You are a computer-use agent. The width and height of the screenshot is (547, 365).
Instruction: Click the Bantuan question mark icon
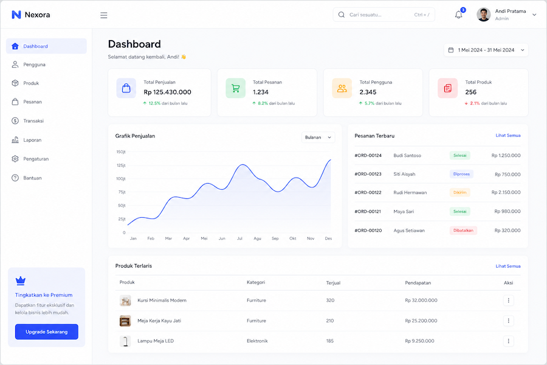(15, 178)
